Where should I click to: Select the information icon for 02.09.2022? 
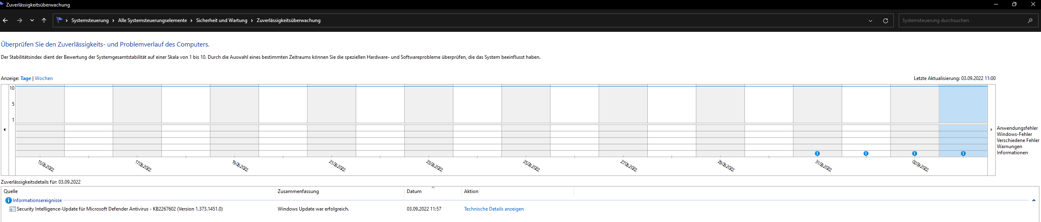915,153
